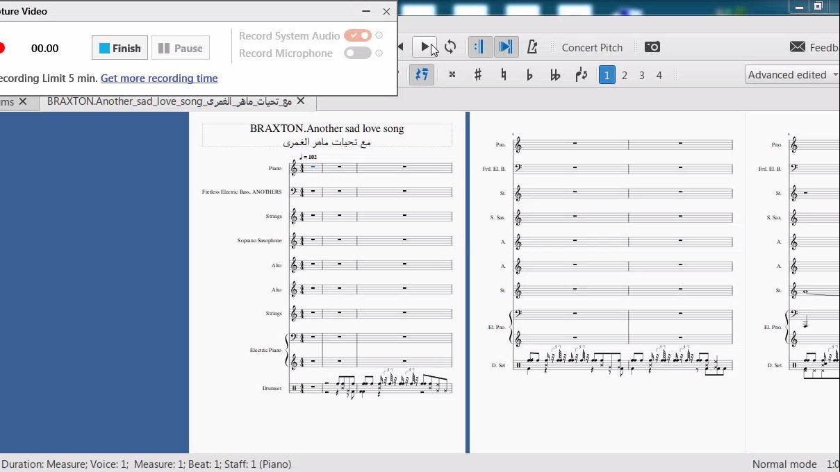Minimize the MuseScore window
The width and height of the screenshot is (840, 472).
[799, 6]
